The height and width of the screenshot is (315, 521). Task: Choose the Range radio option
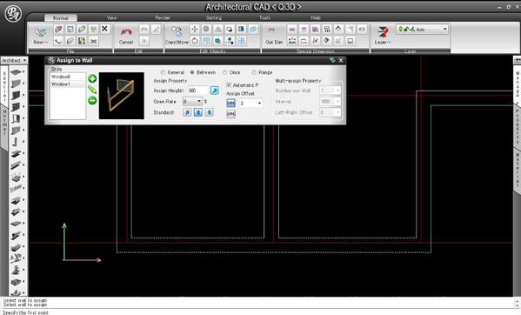click(x=254, y=72)
